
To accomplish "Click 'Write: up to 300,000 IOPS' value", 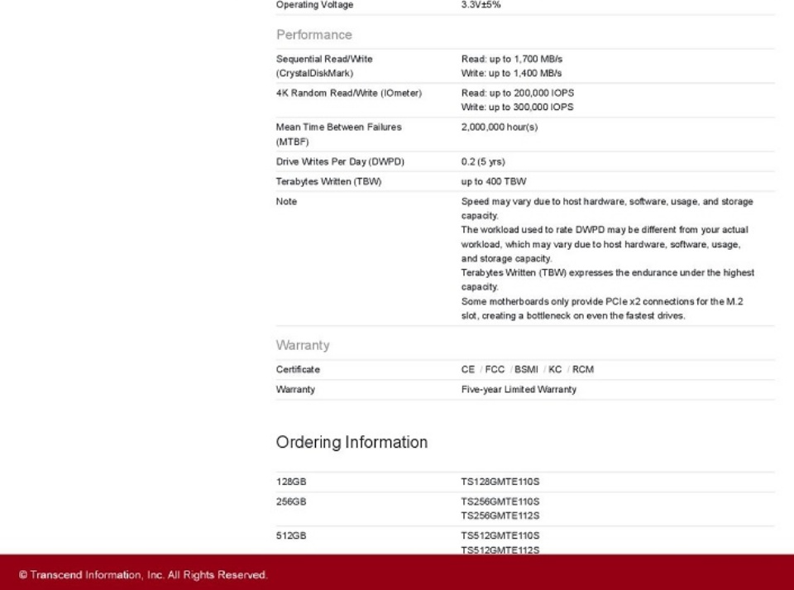I will (x=517, y=108).
